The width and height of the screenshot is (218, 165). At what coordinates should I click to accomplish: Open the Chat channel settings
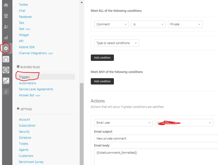coord(22,11)
